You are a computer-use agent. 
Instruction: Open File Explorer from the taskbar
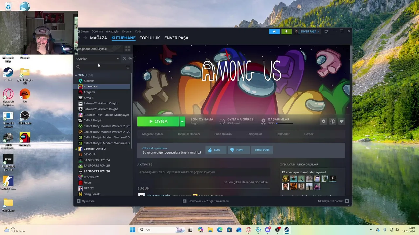coord(210,230)
